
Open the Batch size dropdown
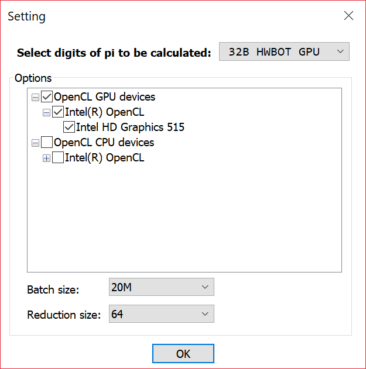[x=161, y=287]
